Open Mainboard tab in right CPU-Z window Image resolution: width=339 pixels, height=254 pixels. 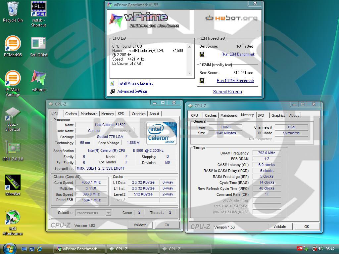pyautogui.click(x=229, y=115)
